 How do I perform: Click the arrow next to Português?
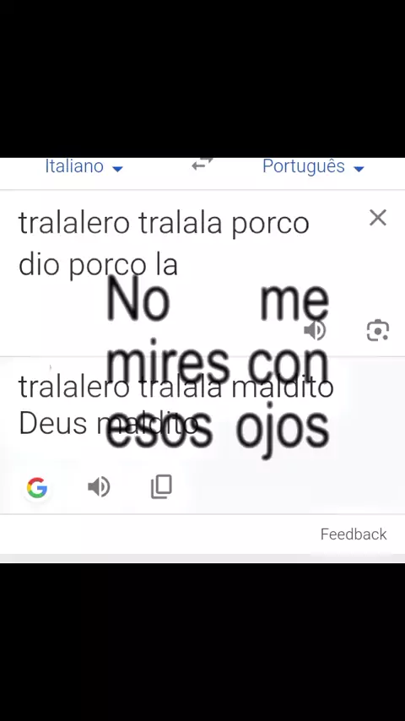pyautogui.click(x=359, y=169)
